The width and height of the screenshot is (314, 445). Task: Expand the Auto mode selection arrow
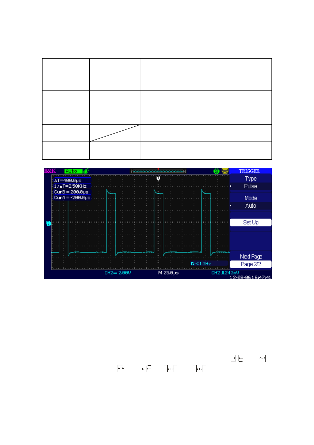[231, 206]
